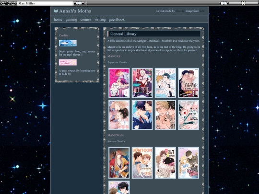
Task: Play the Mac Miller track
Action: 9,3
